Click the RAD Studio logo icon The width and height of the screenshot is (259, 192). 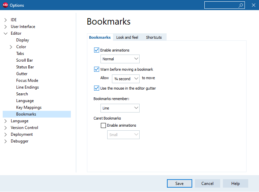(x=5, y=5)
